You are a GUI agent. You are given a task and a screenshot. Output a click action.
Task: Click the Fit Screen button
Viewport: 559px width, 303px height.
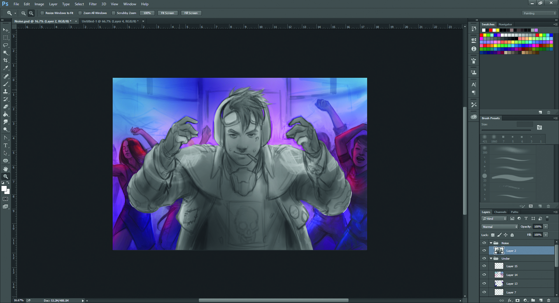click(168, 13)
